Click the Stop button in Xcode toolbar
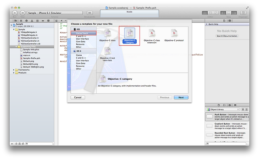 click(22, 13)
